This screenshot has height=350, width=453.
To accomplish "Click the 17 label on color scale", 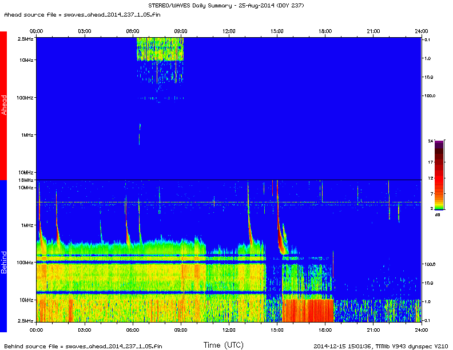I will point(431,162).
